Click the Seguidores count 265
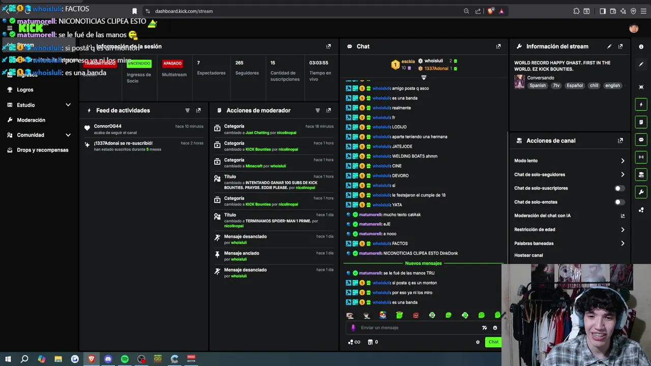 [239, 63]
